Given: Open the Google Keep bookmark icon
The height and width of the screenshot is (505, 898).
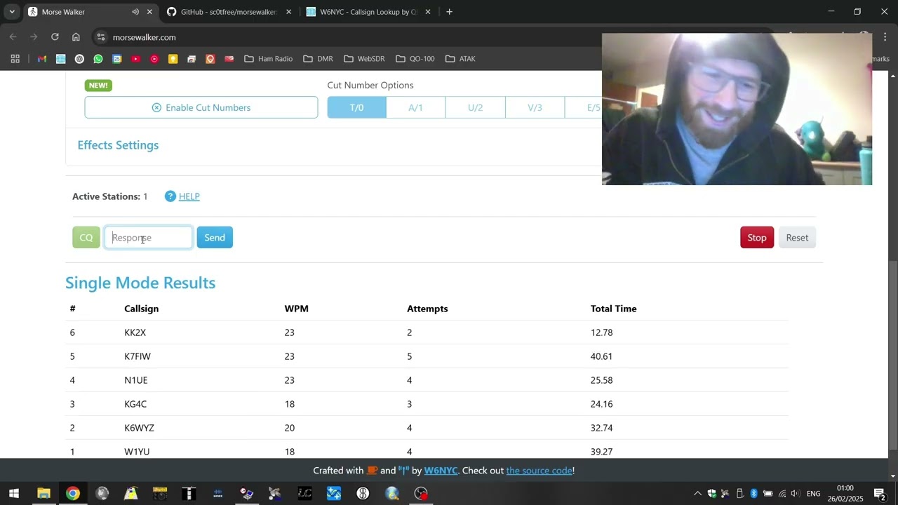Looking at the screenshot, I should click(173, 59).
